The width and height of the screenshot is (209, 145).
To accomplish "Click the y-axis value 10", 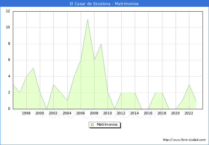I will [8, 27].
